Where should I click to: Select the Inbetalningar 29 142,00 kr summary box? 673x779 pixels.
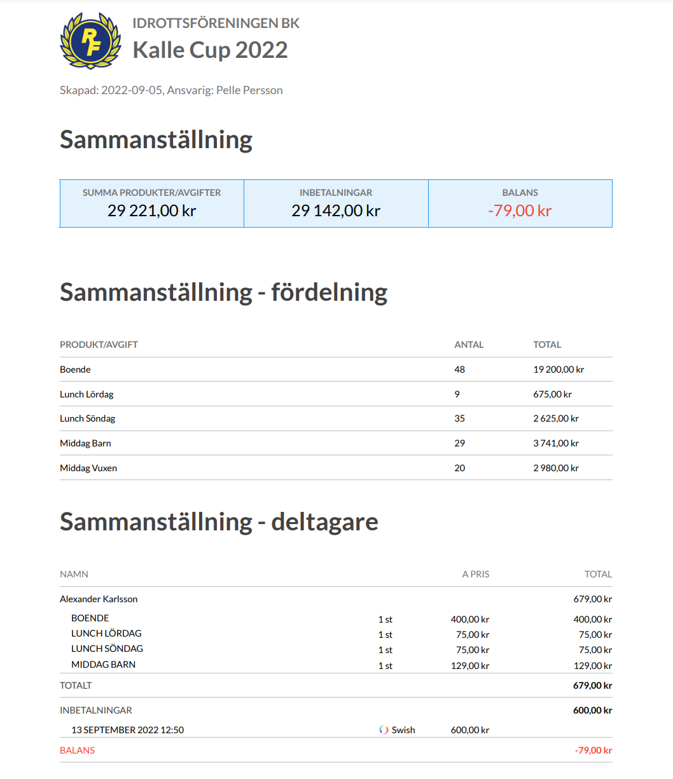(336, 203)
